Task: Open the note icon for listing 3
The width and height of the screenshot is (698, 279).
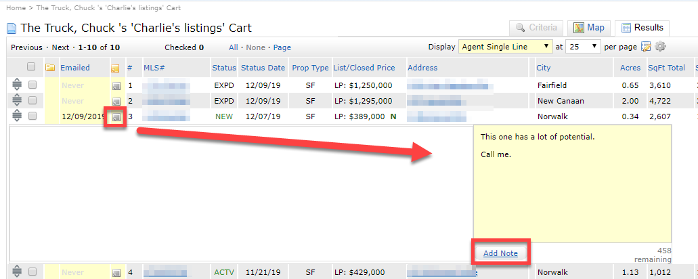Action: [x=116, y=116]
